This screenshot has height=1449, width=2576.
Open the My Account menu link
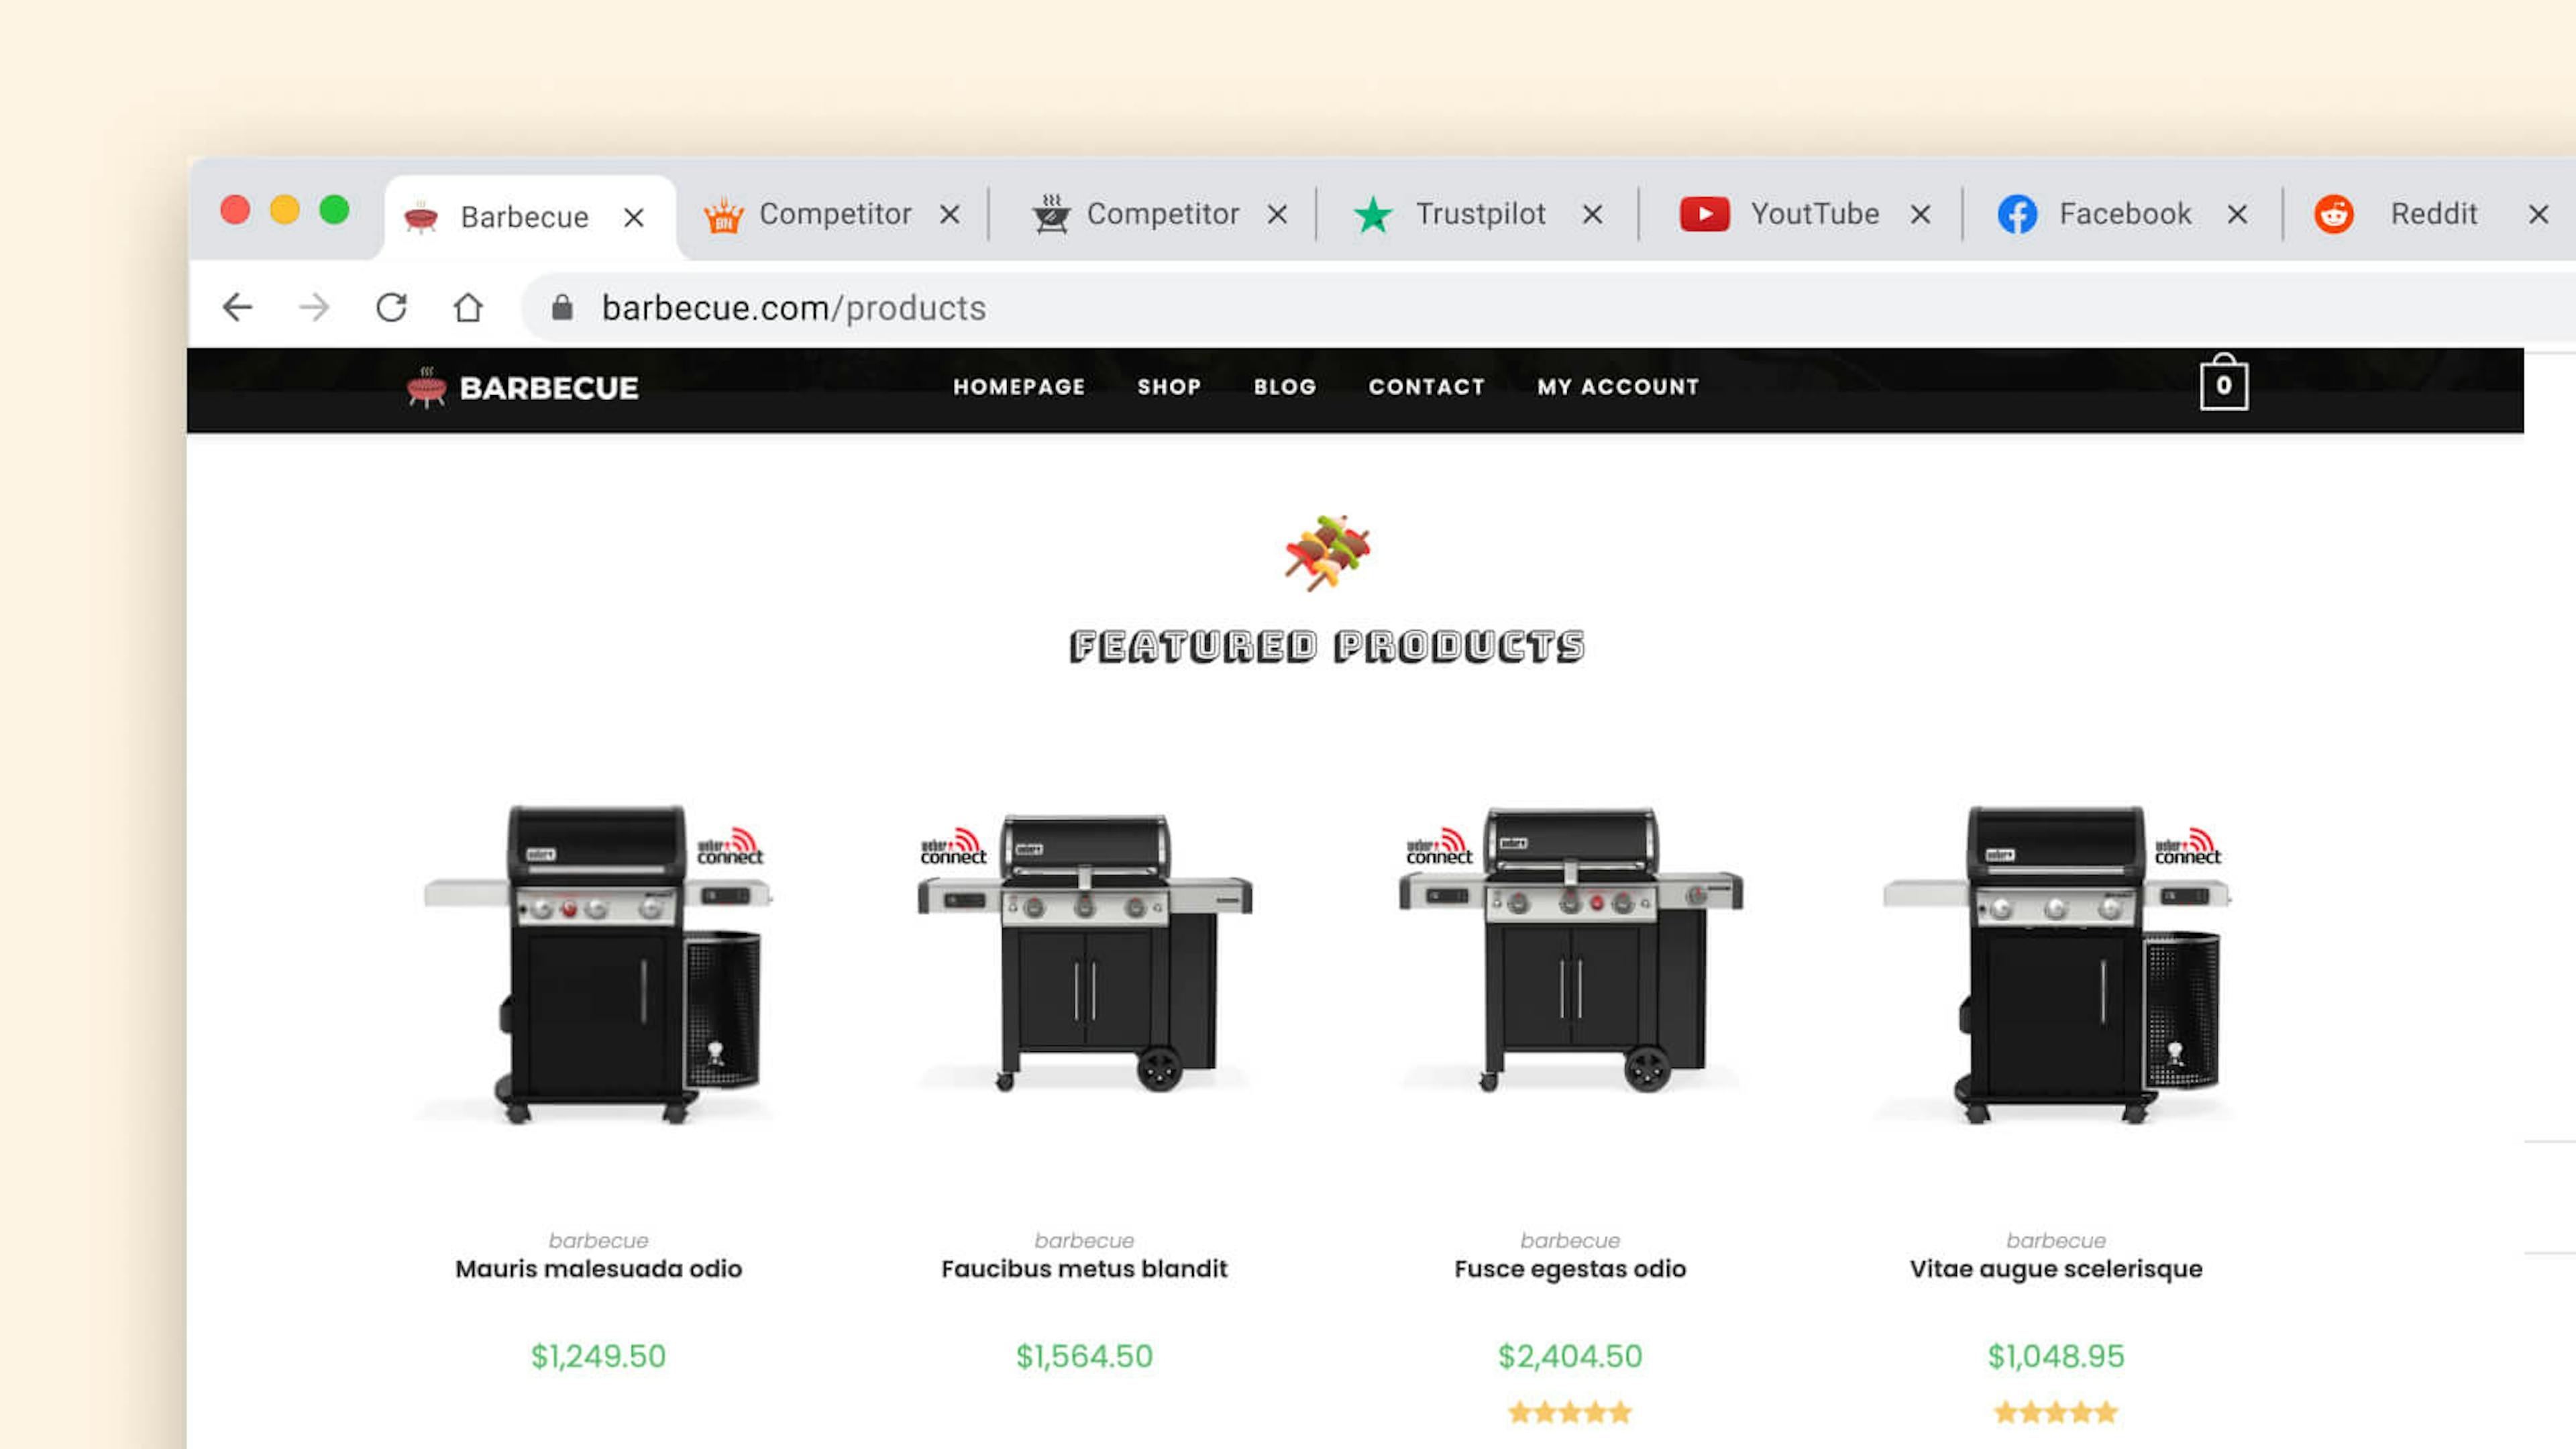[x=1618, y=387]
